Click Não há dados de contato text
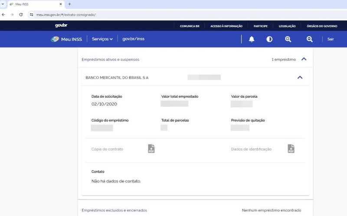347x216 pixels. click(116, 181)
